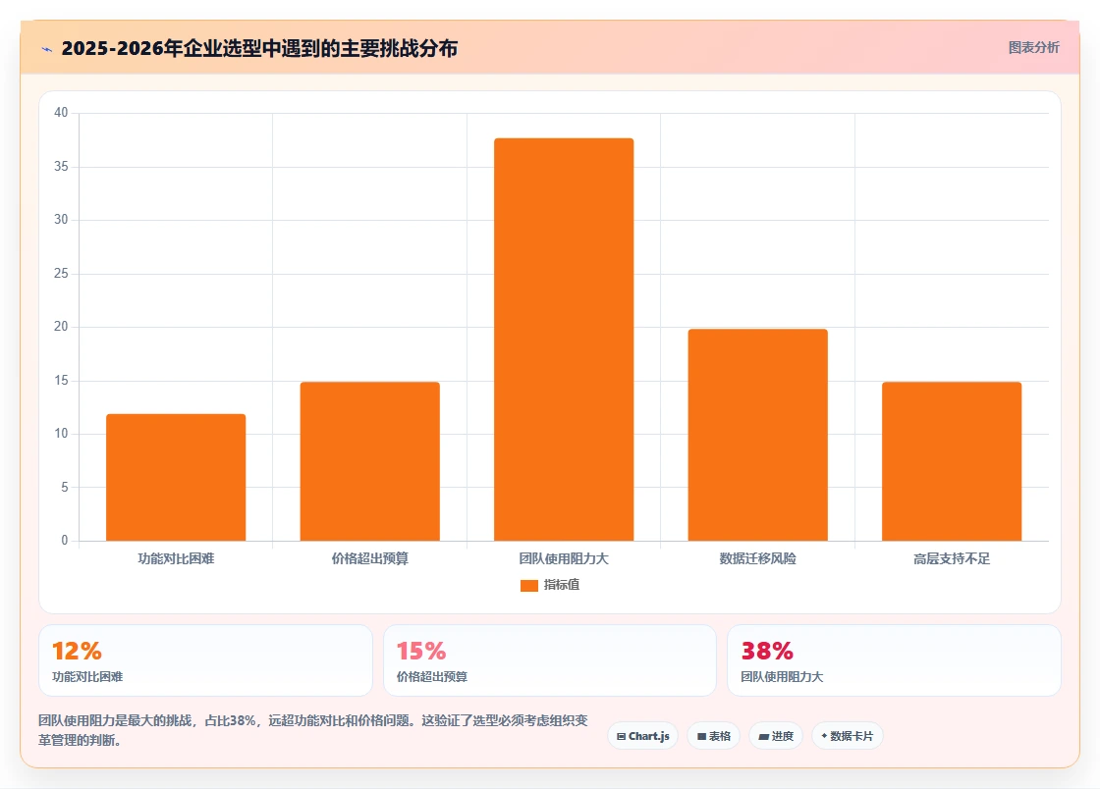Click the 图表分析 label in the header
1100x789 pixels.
[x=1033, y=48]
